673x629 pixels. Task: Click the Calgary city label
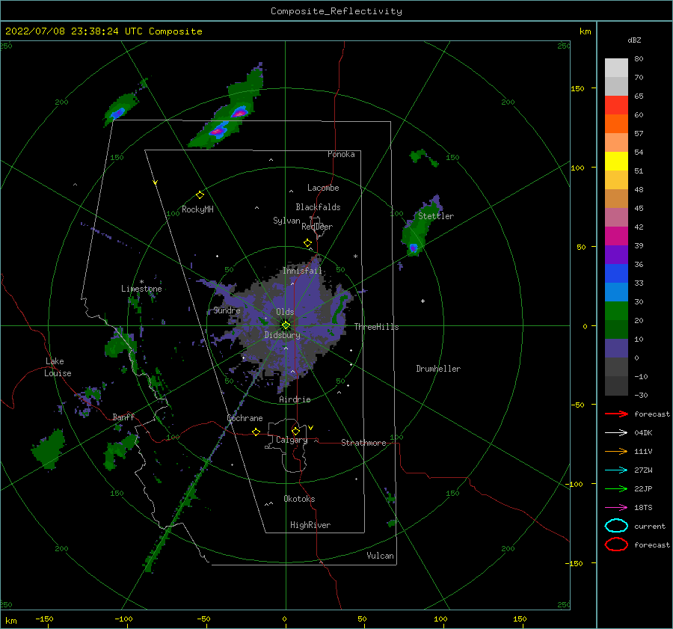[292, 440]
